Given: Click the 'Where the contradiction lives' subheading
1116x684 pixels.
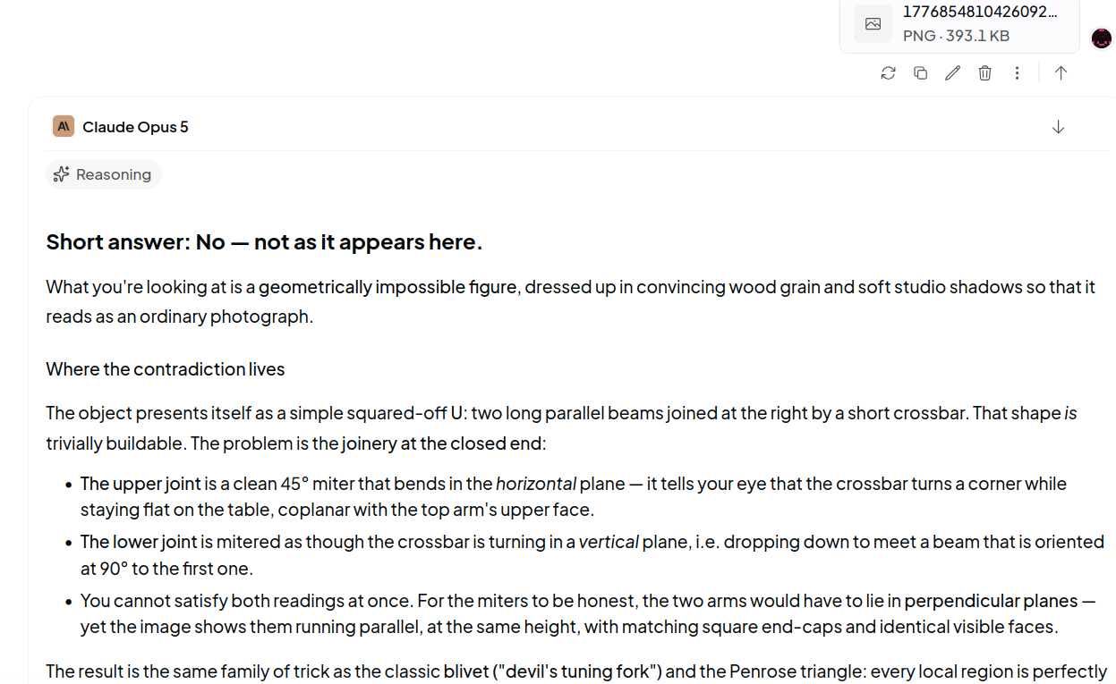Looking at the screenshot, I should (x=166, y=369).
